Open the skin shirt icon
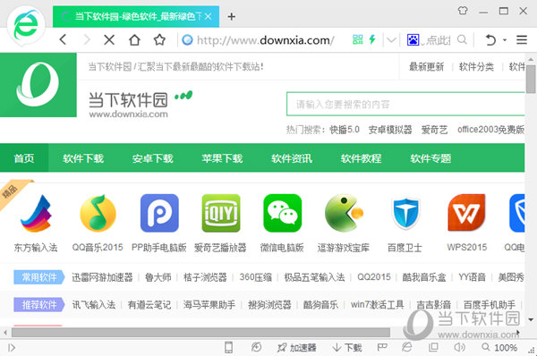The height and width of the screenshot is (356, 537). [x=463, y=11]
